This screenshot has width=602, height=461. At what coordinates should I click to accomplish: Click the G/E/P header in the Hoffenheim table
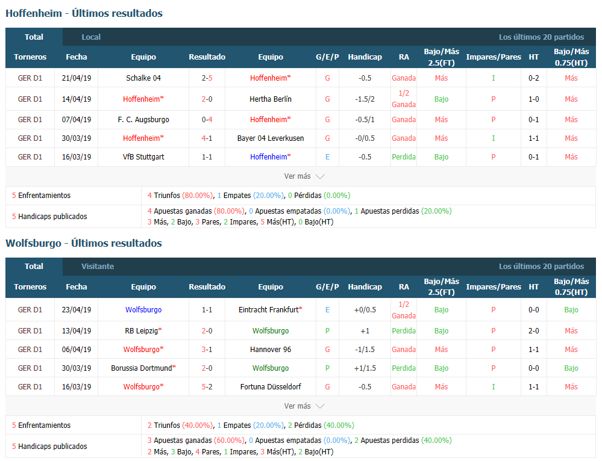tap(327, 57)
